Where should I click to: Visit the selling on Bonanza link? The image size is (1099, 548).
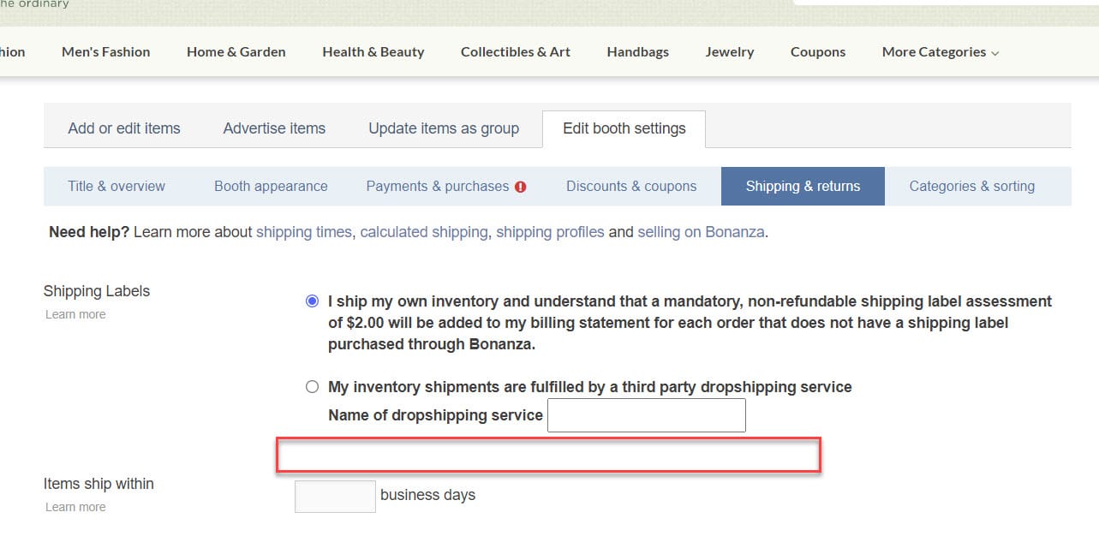pos(701,232)
